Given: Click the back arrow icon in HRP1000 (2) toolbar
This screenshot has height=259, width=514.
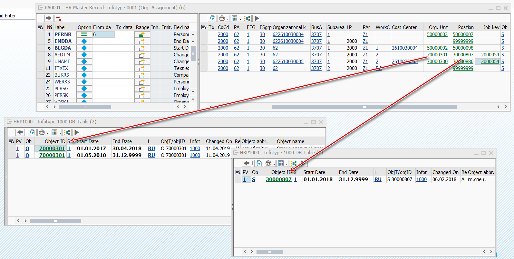Looking at the screenshot, I should 20,132.
